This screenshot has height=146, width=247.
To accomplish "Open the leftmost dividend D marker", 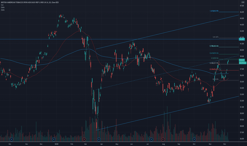I will (11, 139).
